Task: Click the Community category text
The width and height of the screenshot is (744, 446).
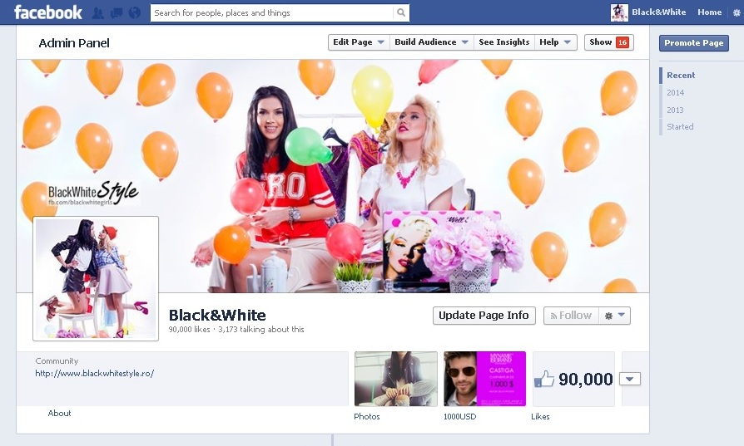Action: [x=57, y=360]
